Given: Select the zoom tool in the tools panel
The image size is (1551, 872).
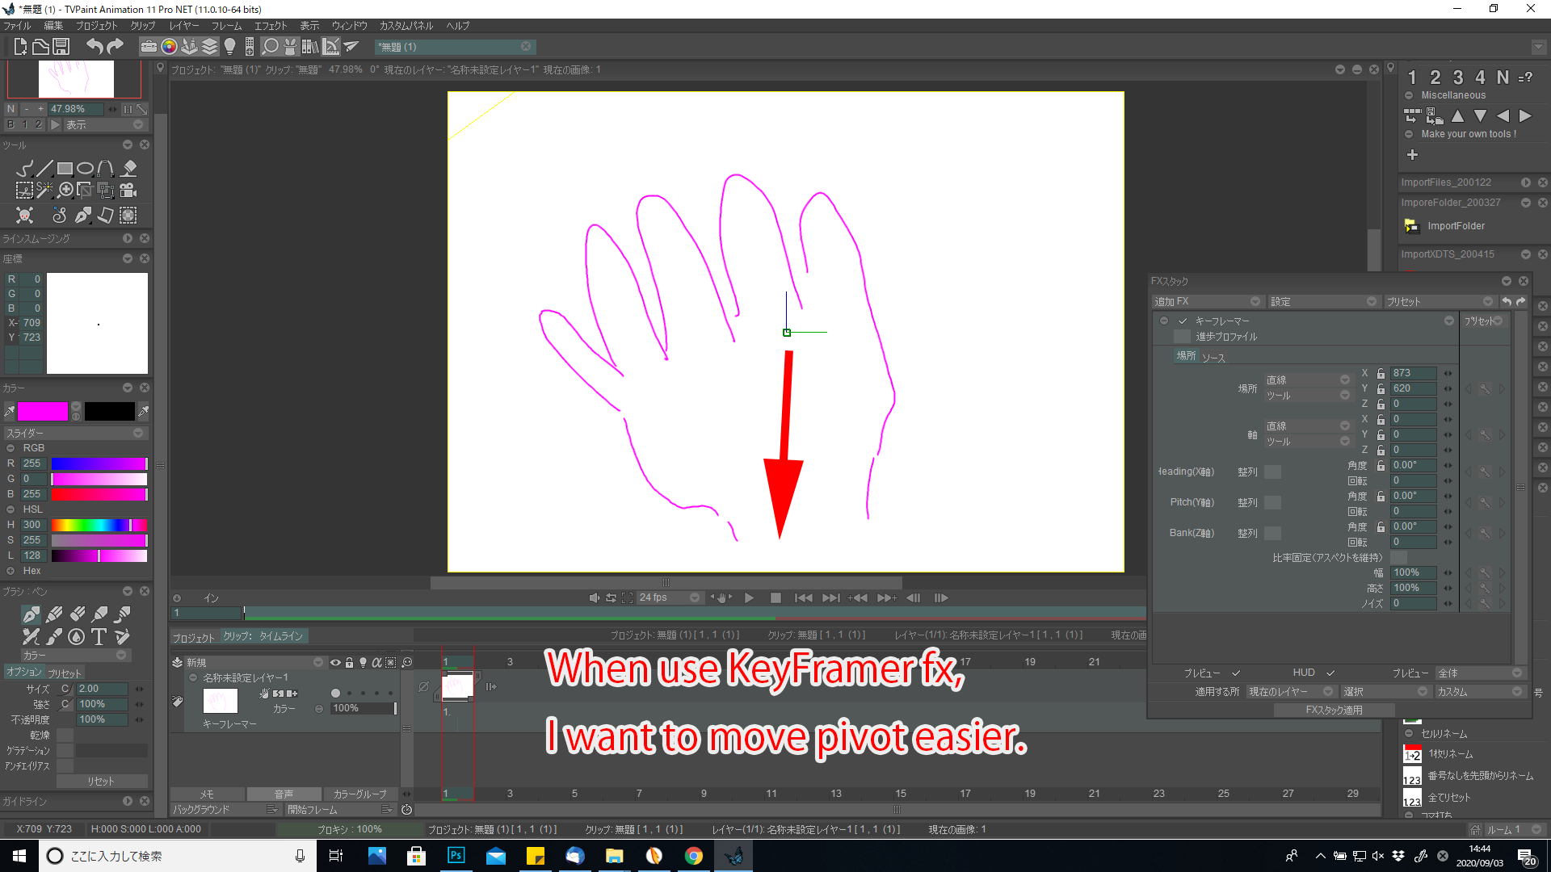Looking at the screenshot, I should 65,191.
